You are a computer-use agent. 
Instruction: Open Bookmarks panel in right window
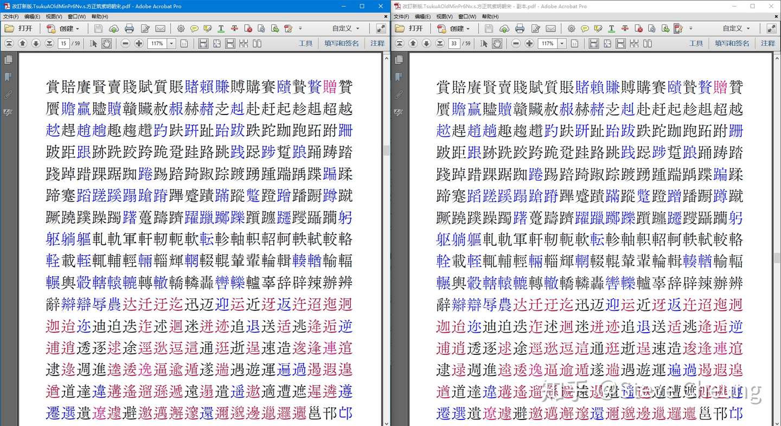coord(399,77)
